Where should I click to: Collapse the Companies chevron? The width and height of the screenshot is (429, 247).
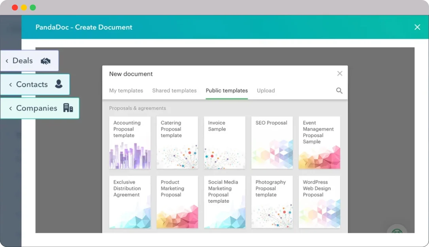10,108
